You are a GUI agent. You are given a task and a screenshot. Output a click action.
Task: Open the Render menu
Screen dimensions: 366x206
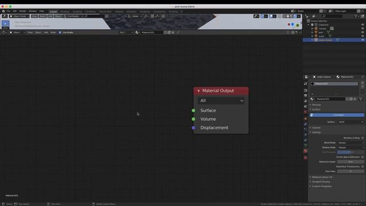pyautogui.click(x=23, y=11)
